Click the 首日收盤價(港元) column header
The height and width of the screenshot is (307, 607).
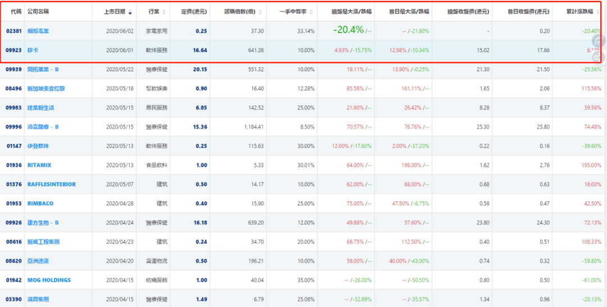(528, 12)
